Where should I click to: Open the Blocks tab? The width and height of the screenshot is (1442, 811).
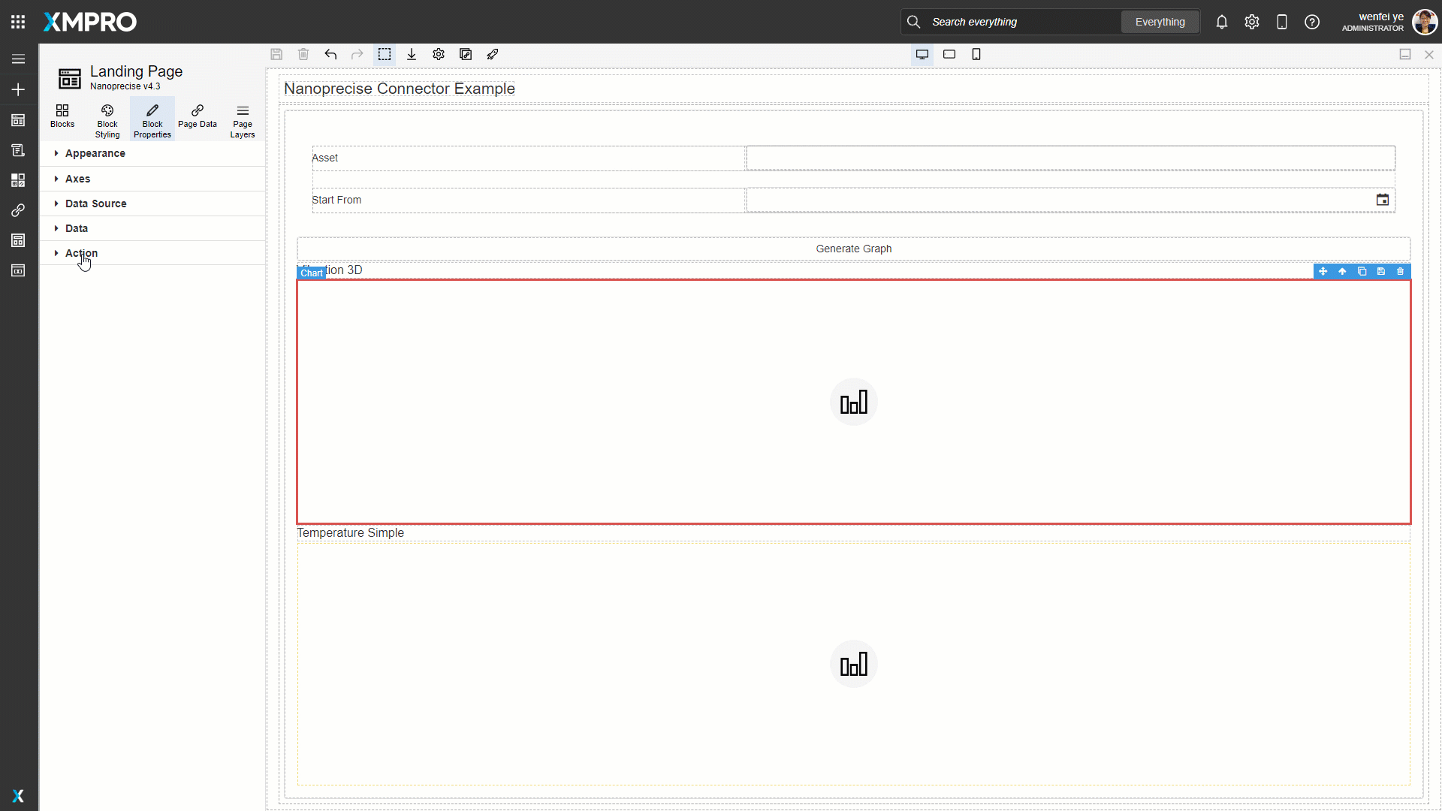(x=62, y=116)
